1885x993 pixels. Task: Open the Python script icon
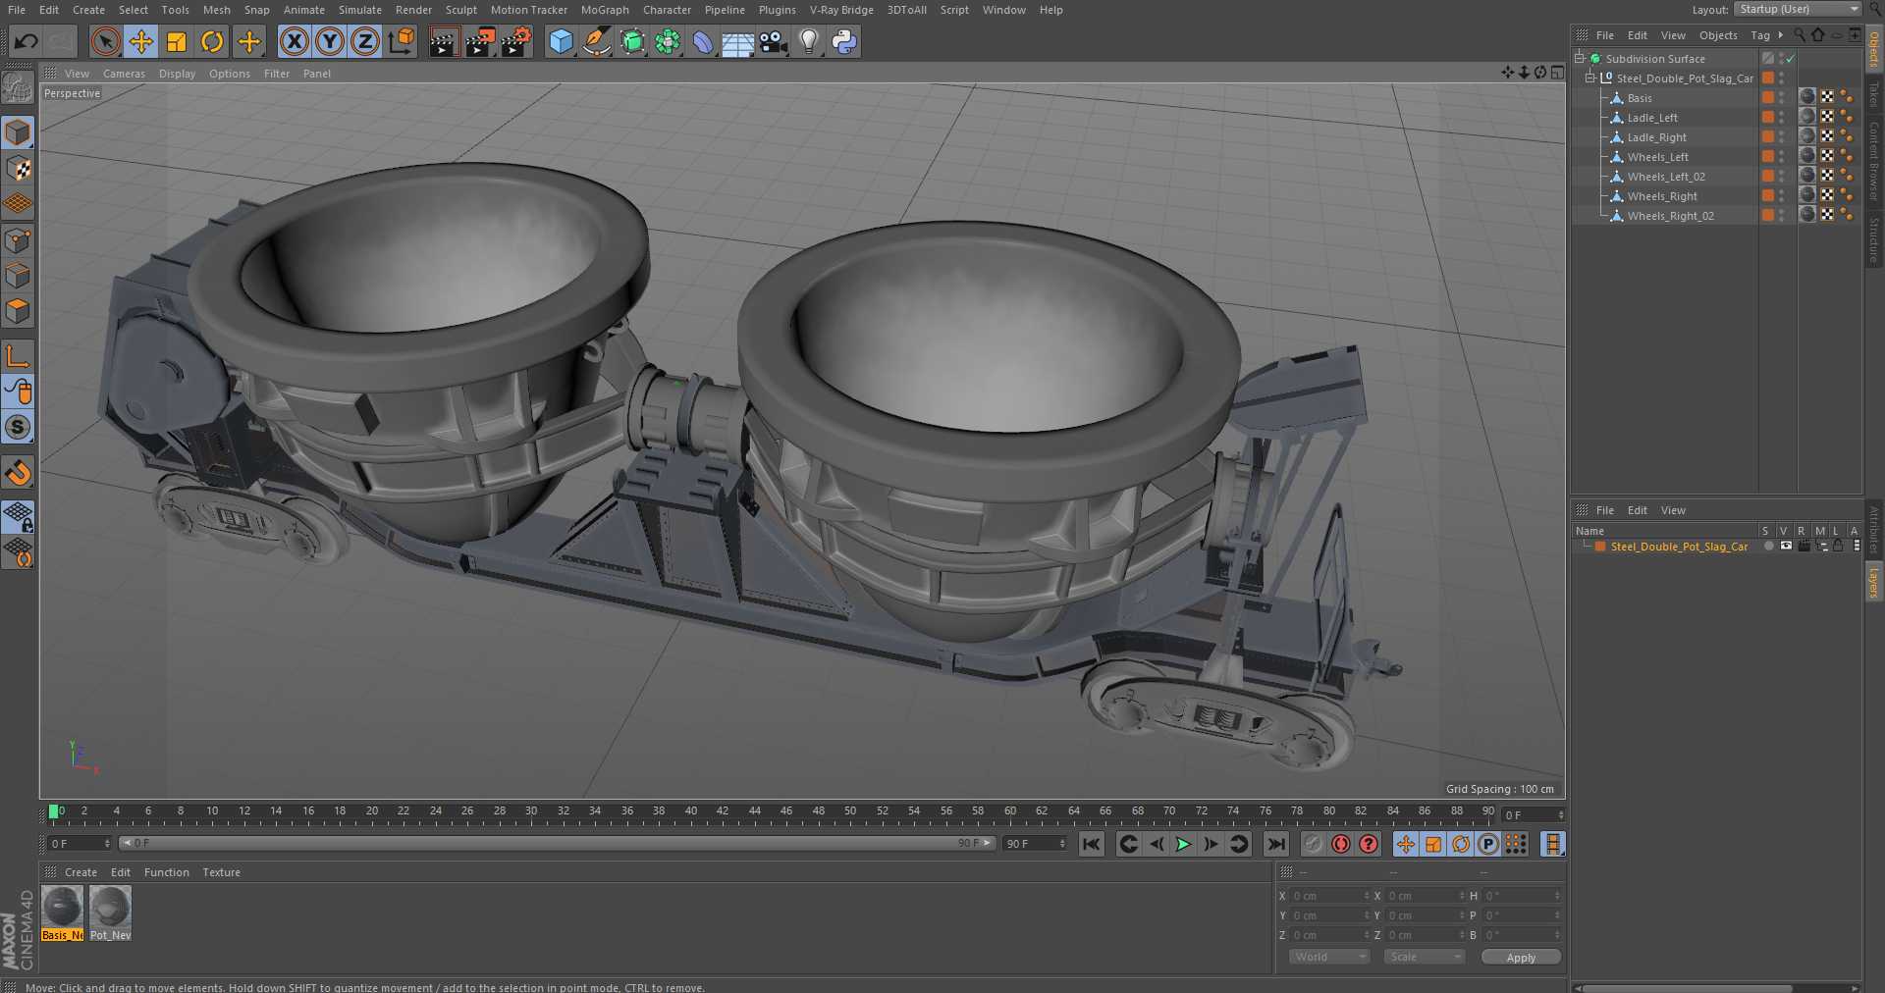tap(843, 41)
